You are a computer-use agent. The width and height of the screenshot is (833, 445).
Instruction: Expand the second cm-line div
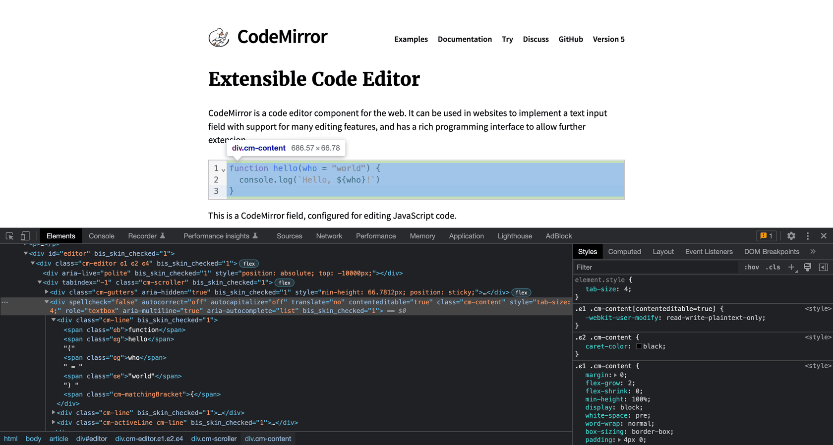click(54, 412)
